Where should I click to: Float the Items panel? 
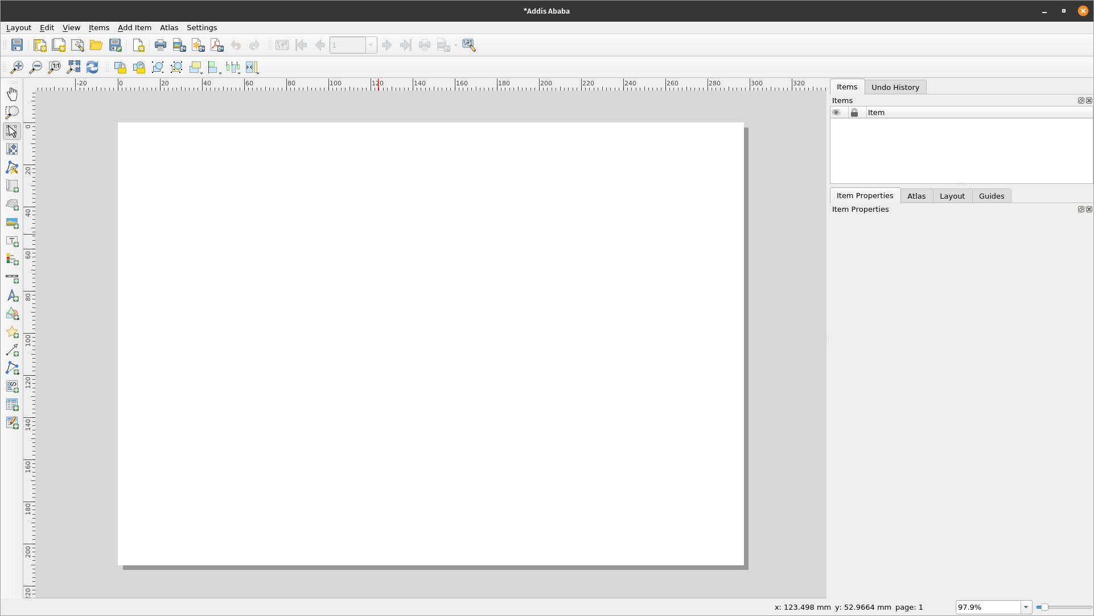point(1081,100)
